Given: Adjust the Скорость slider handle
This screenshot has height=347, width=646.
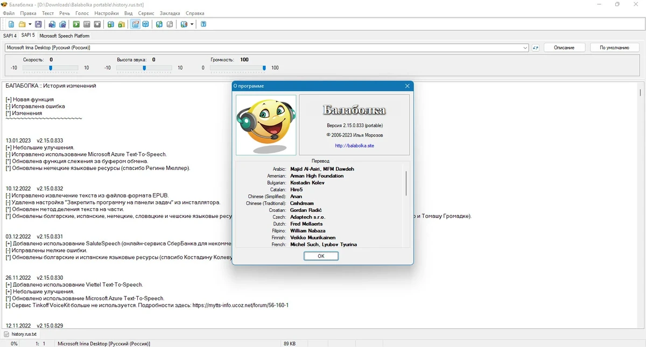Looking at the screenshot, I should [51, 68].
